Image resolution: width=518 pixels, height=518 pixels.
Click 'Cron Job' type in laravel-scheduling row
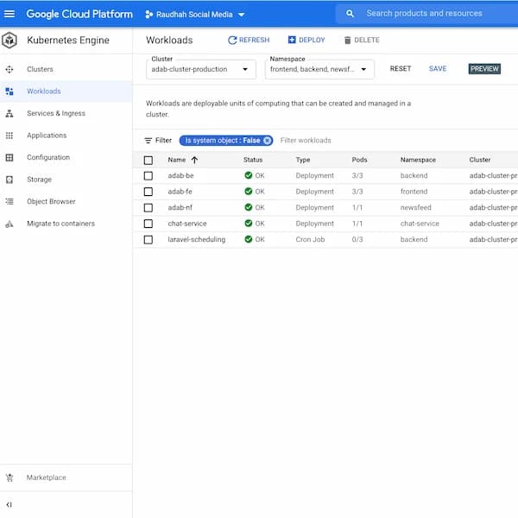[x=310, y=239]
